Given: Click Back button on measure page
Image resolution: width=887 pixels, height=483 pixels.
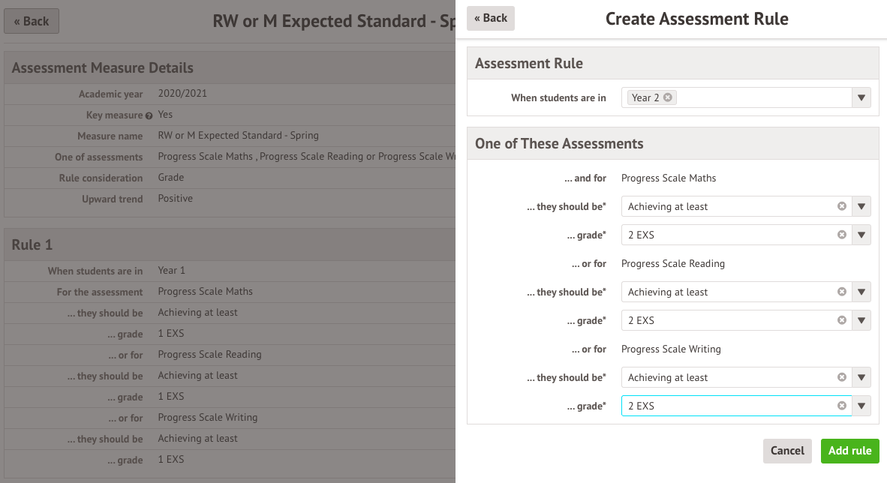Looking at the screenshot, I should click(32, 21).
